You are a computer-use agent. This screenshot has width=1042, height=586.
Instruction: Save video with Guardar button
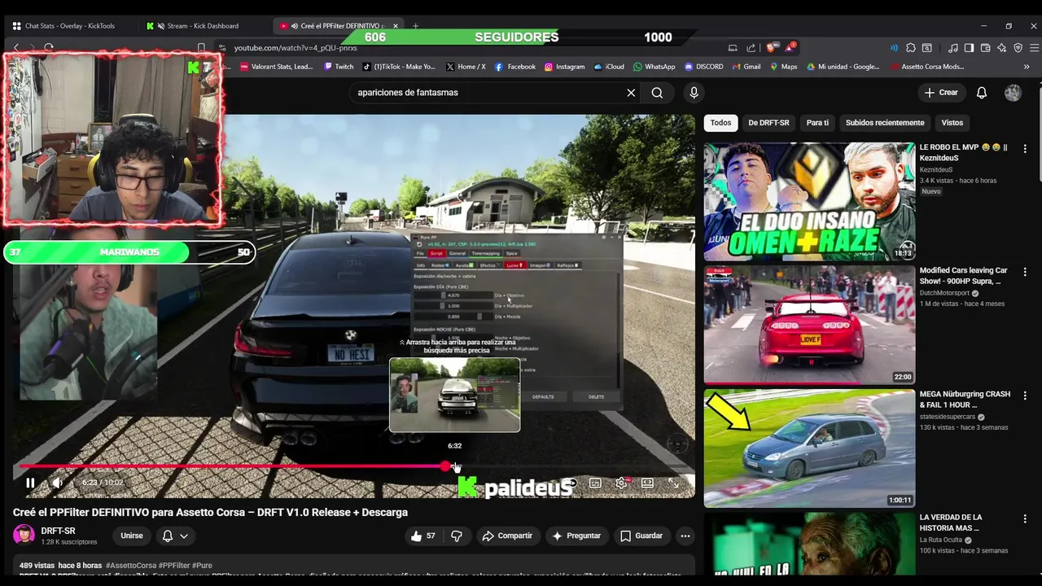[x=641, y=536]
